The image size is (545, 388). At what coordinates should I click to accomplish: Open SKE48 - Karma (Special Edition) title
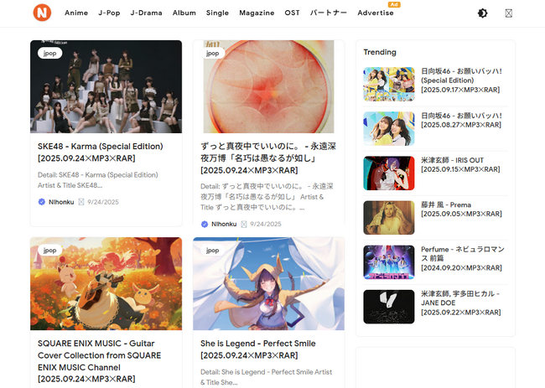[101, 153]
